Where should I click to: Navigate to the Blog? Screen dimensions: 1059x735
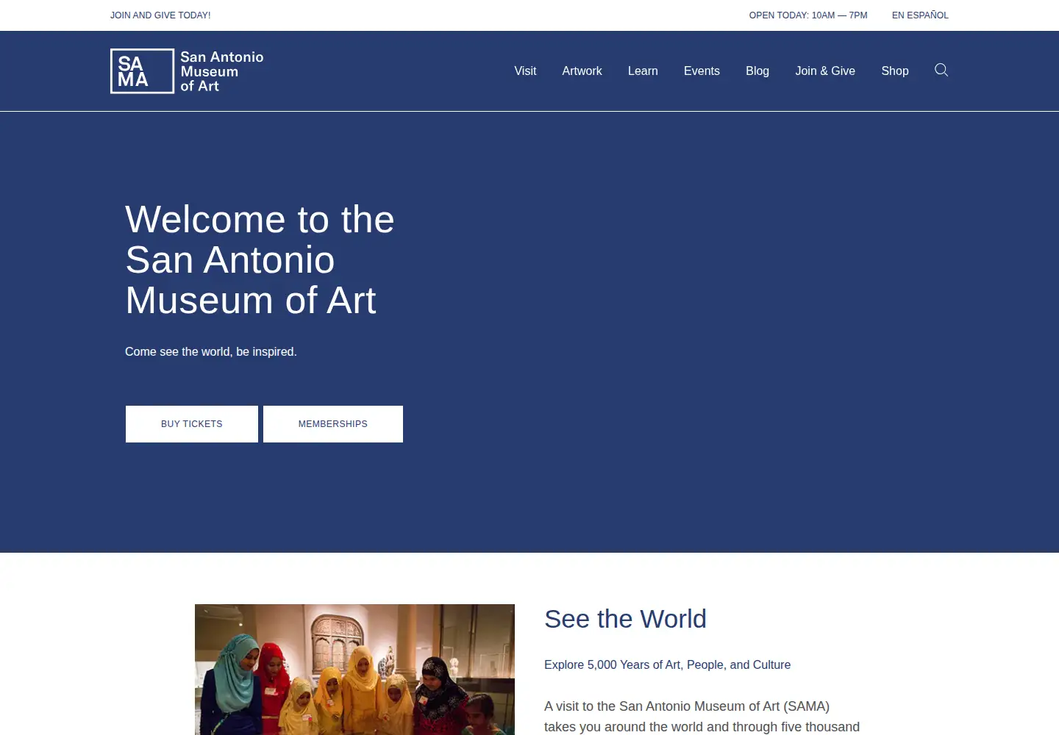[757, 71]
